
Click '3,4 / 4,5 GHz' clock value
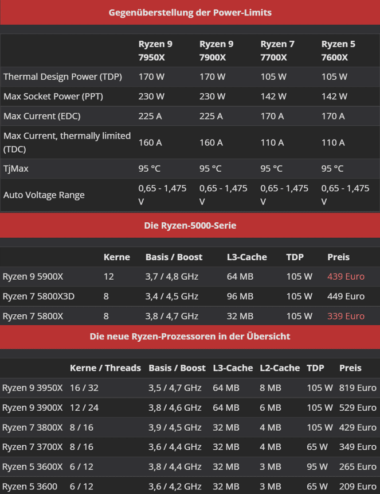coord(171,296)
